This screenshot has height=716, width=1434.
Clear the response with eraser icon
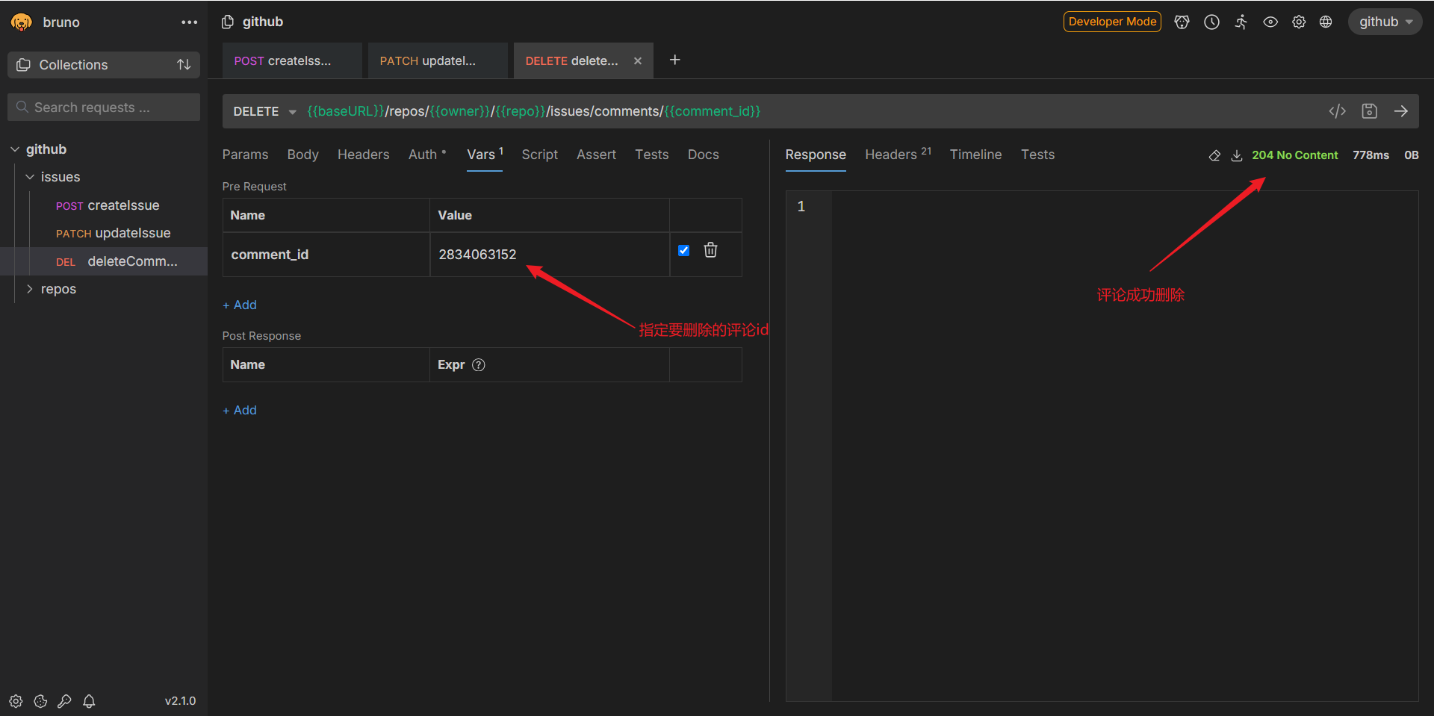click(1214, 155)
